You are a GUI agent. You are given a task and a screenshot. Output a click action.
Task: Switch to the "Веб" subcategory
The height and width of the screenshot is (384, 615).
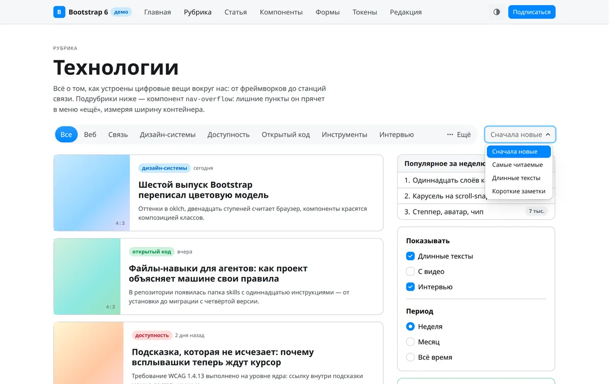click(90, 135)
